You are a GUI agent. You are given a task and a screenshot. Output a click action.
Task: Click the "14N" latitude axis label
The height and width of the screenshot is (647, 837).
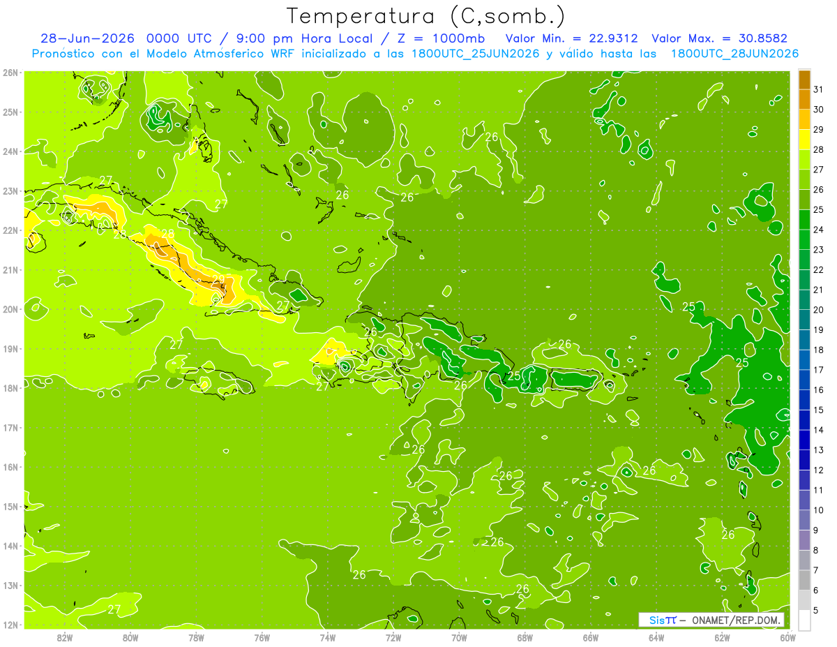[10, 546]
